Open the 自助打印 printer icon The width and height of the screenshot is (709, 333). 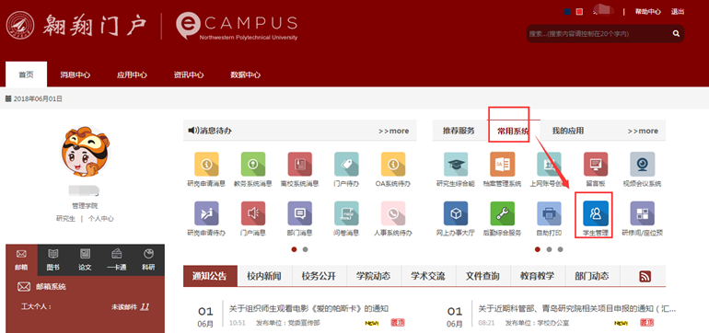549,213
